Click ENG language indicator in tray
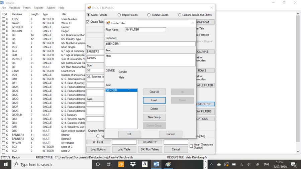Viewport: 301px width, 169px height. click(x=266, y=164)
